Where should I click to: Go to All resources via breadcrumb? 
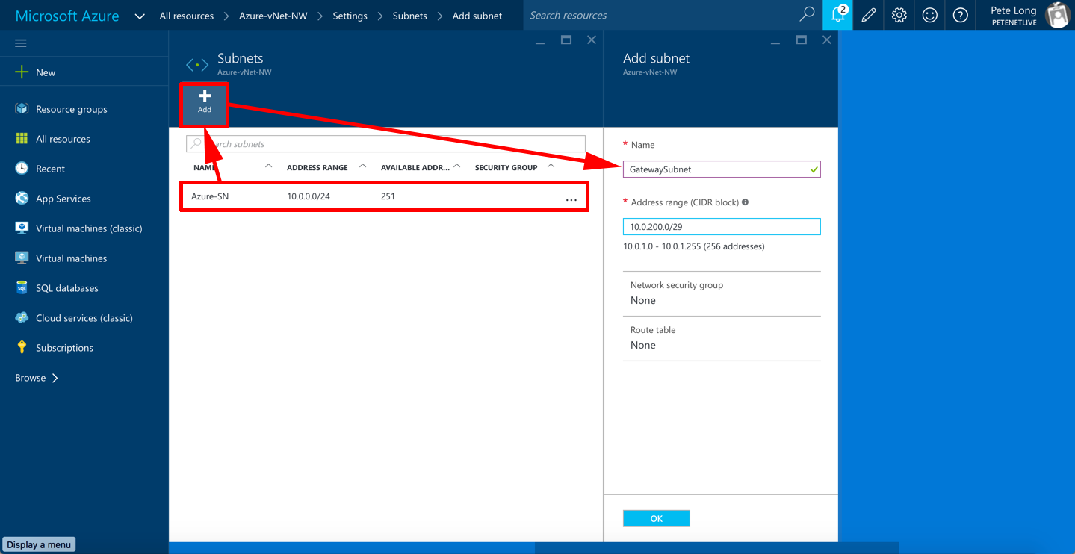click(186, 15)
